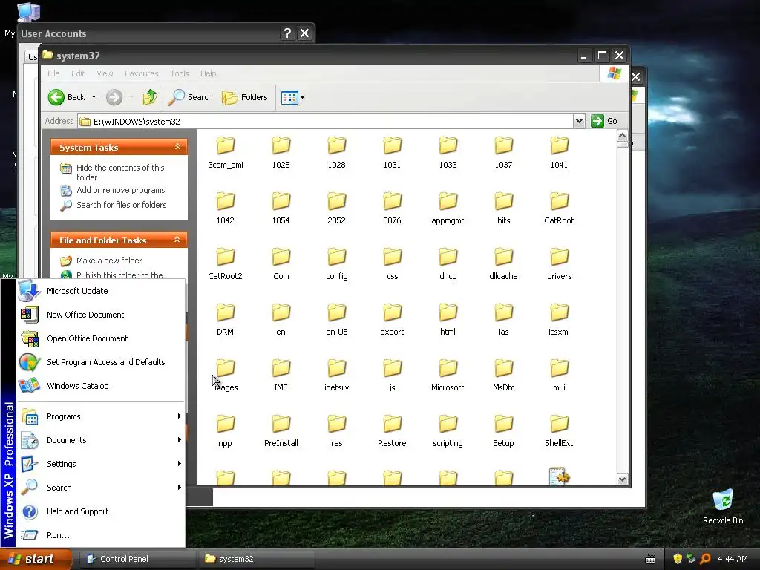Select the icsxml folder icon
The width and height of the screenshot is (760, 570).
click(560, 312)
